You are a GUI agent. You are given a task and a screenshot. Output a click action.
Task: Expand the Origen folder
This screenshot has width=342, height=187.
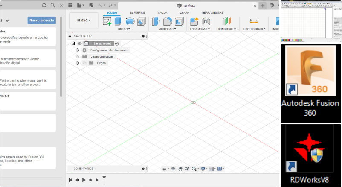tap(78, 63)
